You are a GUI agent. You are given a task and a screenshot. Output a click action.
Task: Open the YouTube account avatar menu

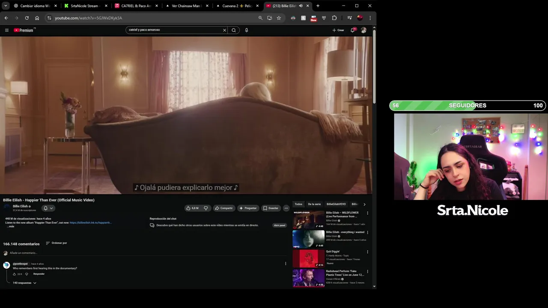[x=363, y=30]
